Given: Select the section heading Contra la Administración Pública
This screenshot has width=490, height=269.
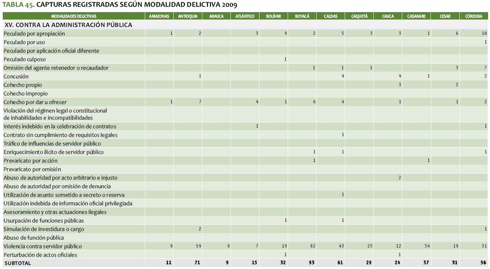Looking at the screenshot, I should point(68,25).
